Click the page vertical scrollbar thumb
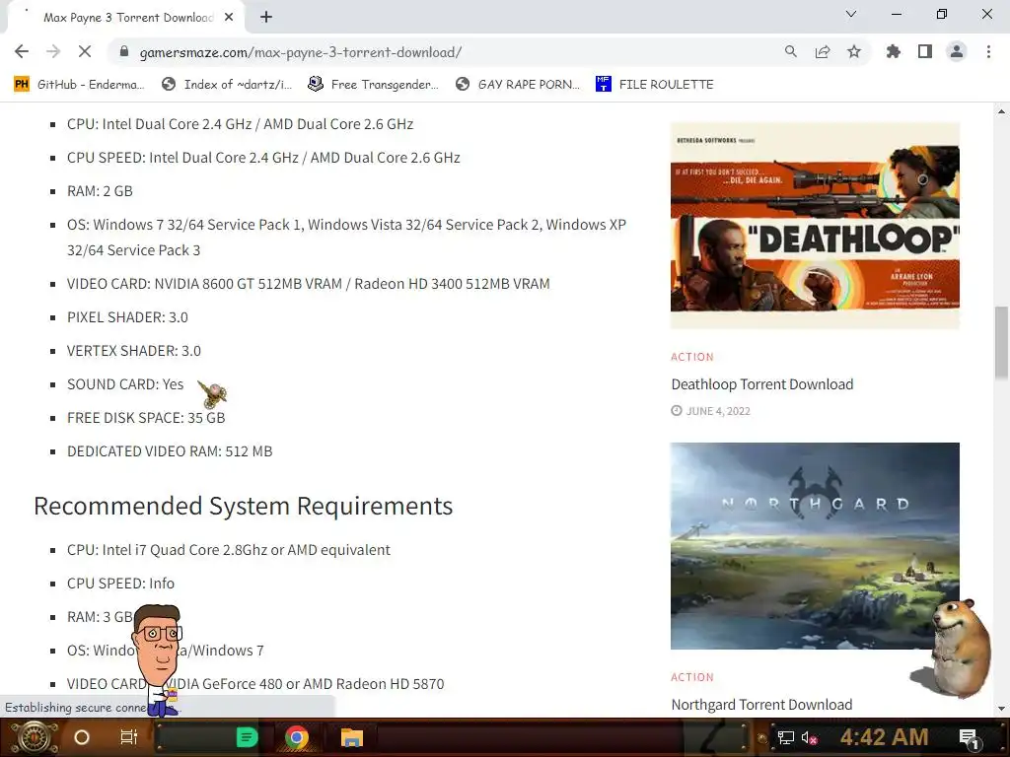The width and height of the screenshot is (1010, 757). click(x=1001, y=343)
